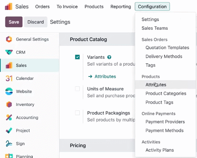The image size is (197, 158).
Task: Click the Product Packagings title
Action: pyautogui.click(x=109, y=113)
